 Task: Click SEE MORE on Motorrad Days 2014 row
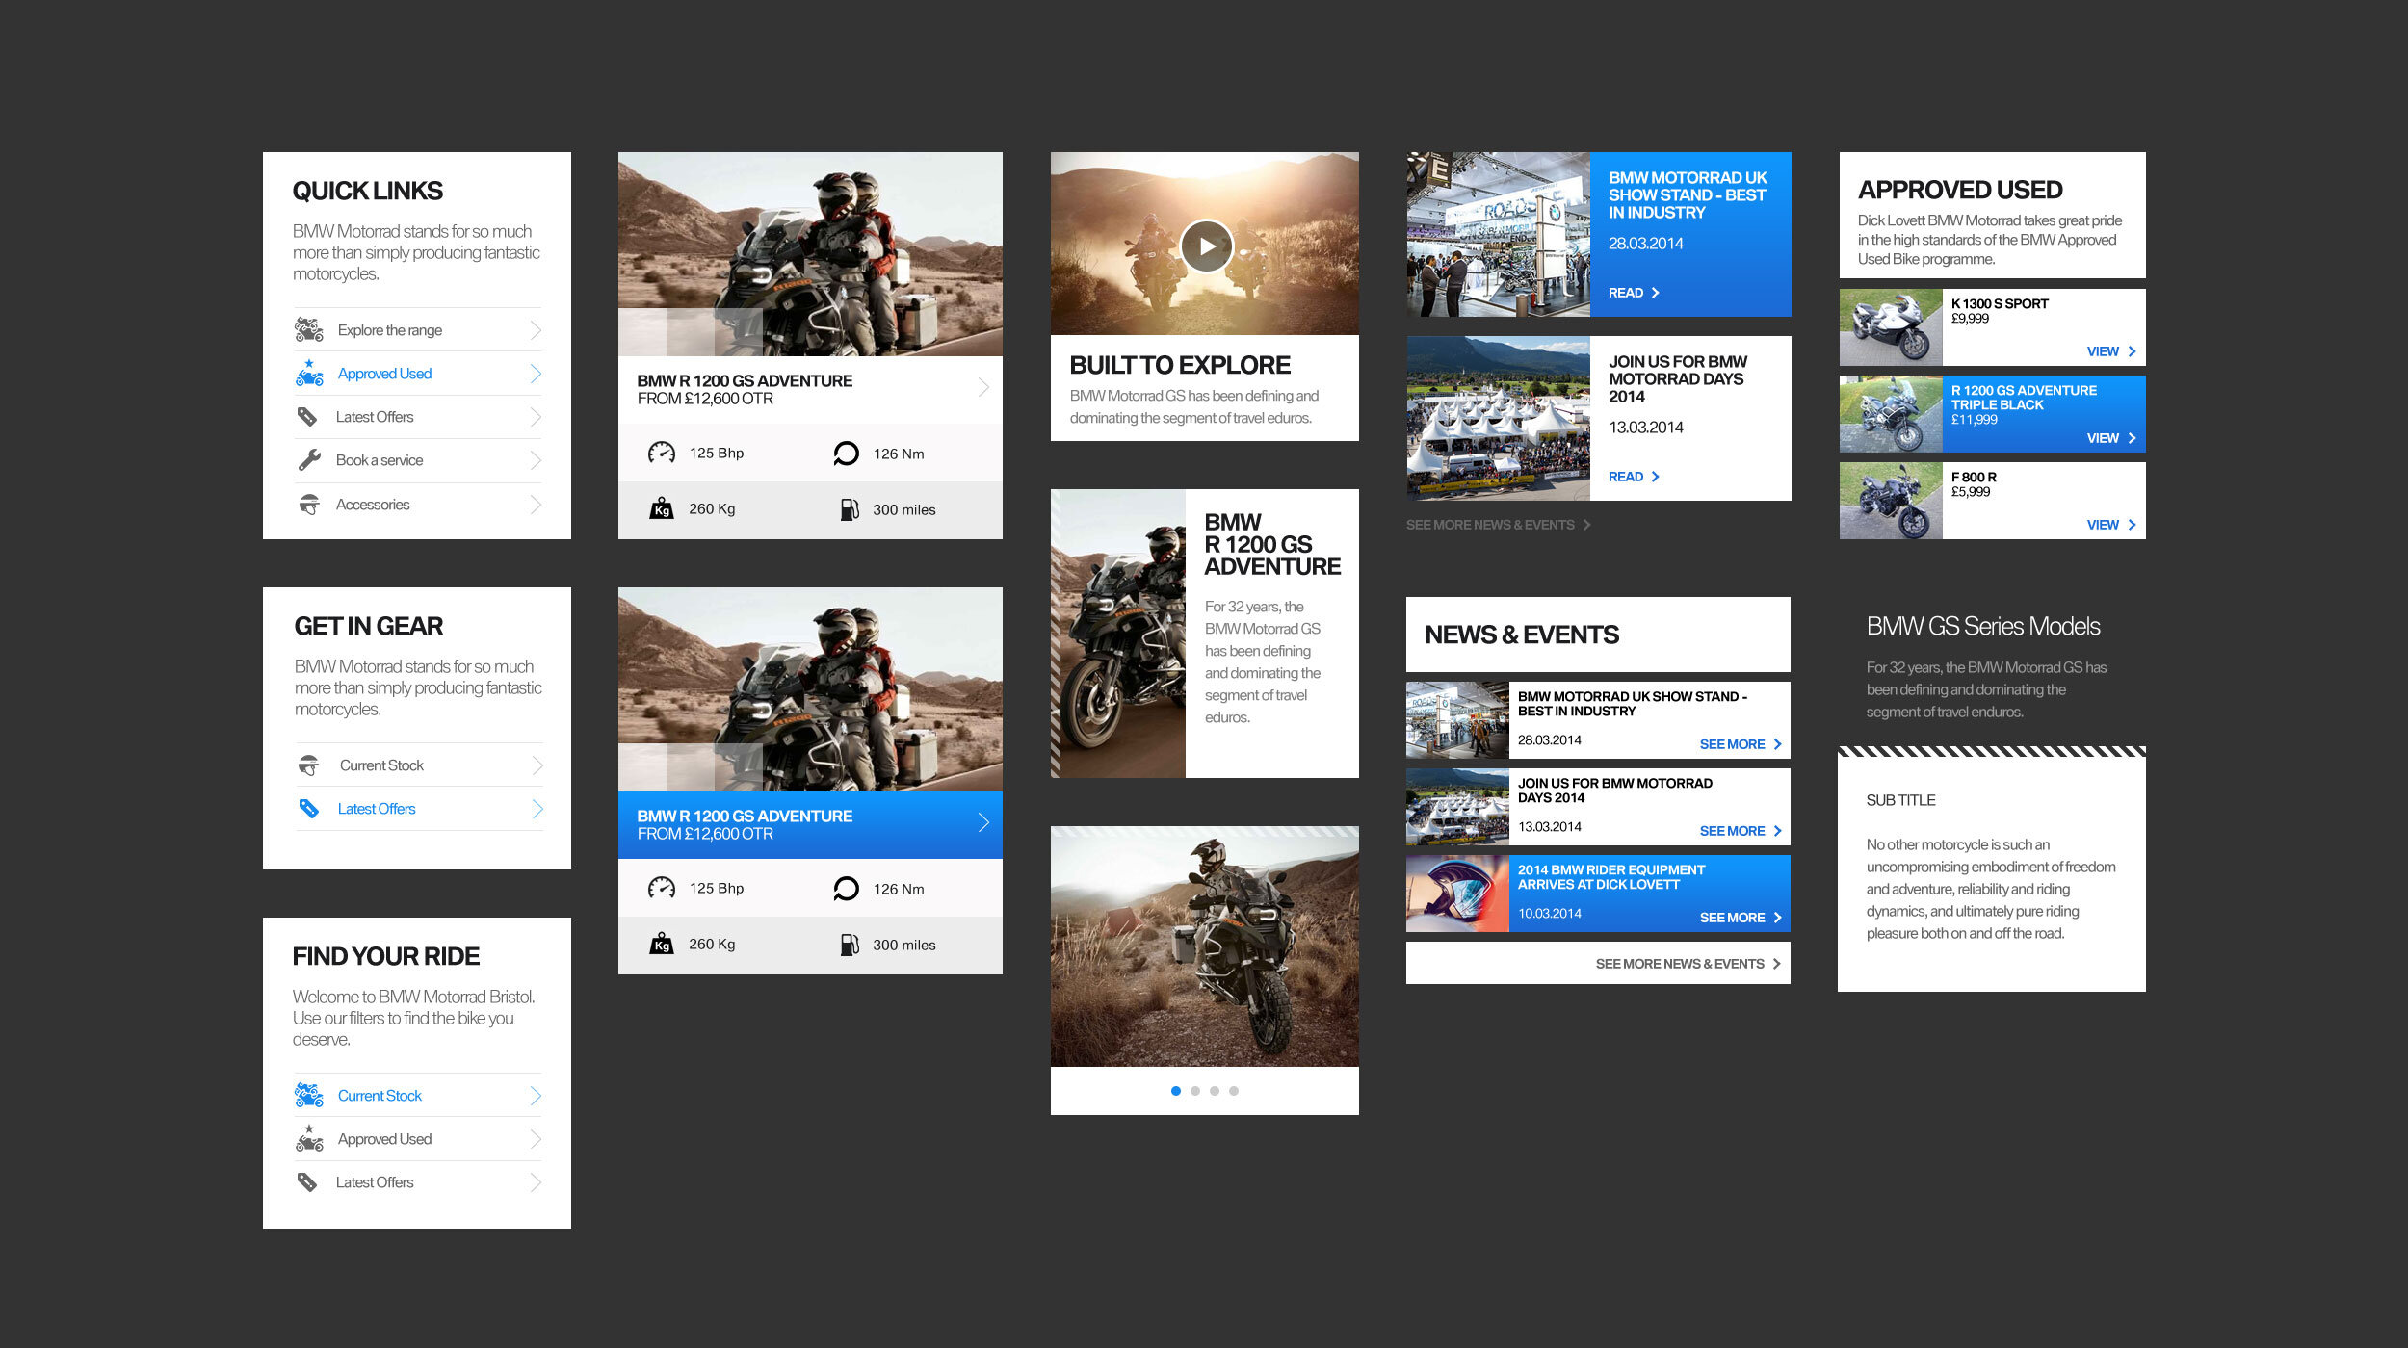click(x=1741, y=831)
